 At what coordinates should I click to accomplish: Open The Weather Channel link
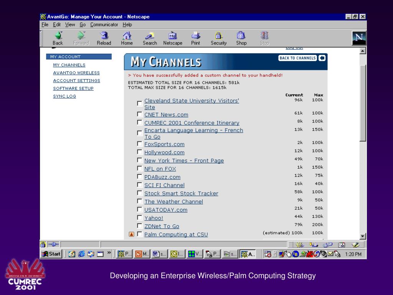pos(174,202)
